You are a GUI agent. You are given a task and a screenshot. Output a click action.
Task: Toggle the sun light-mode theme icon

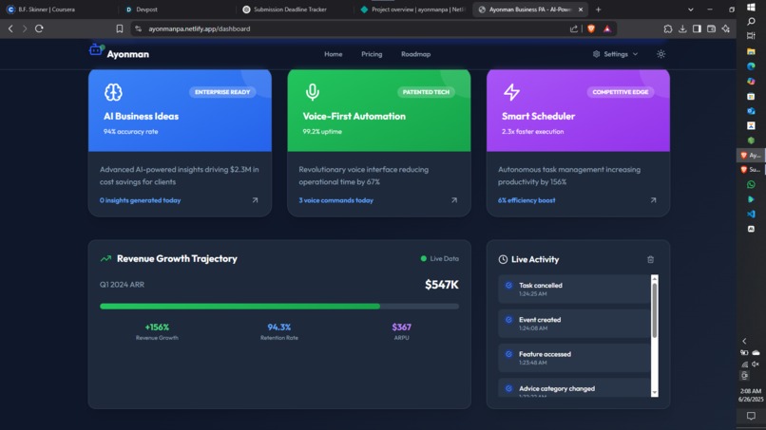(x=661, y=54)
